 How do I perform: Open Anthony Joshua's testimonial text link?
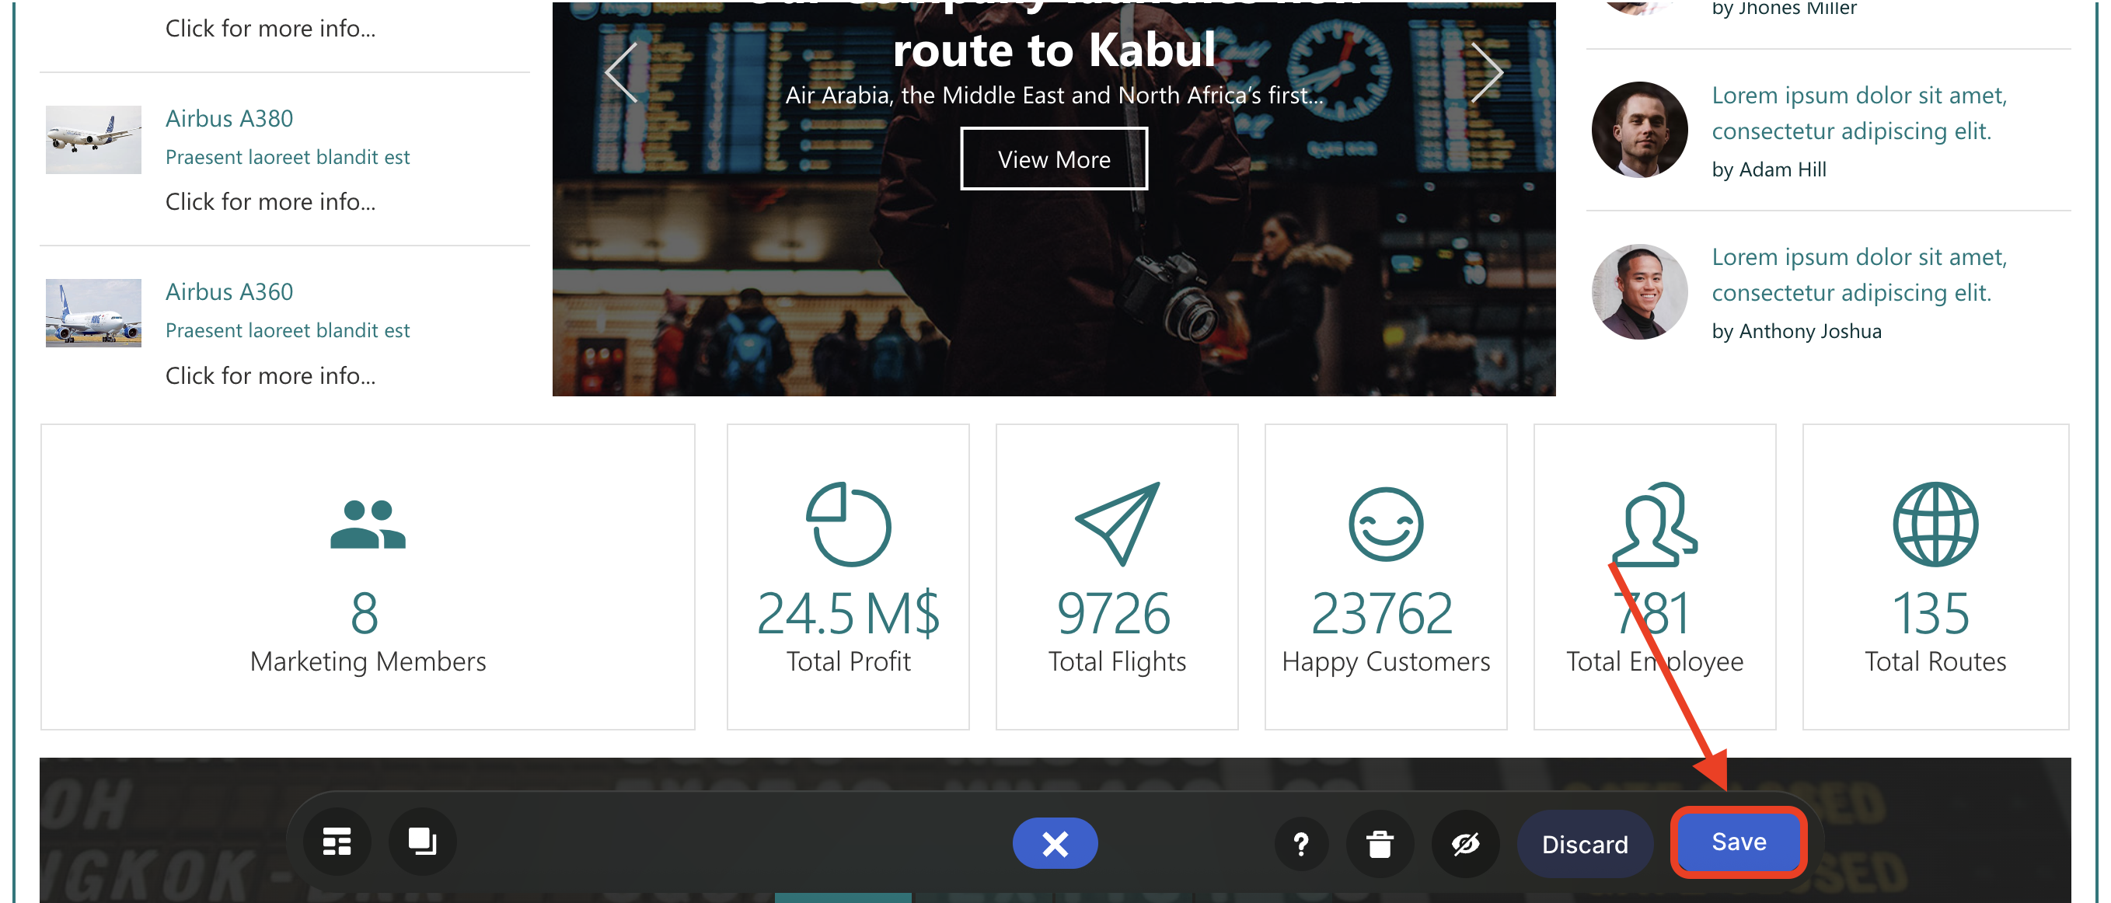(x=1859, y=274)
